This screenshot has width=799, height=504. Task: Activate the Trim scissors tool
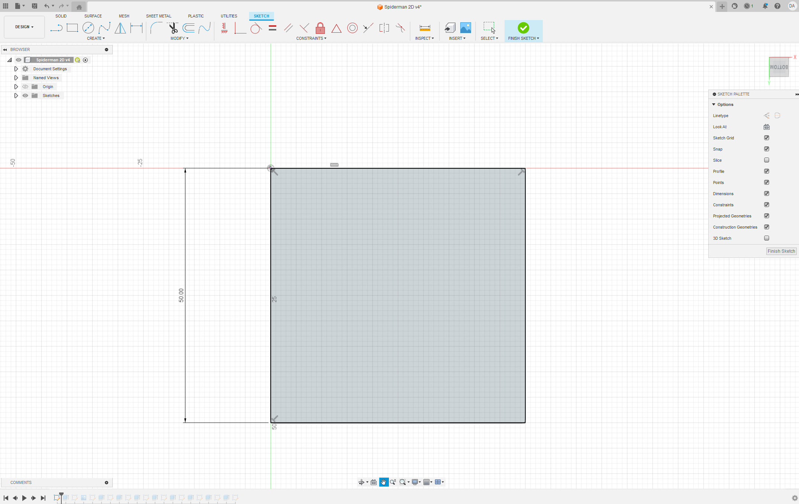[x=173, y=28]
